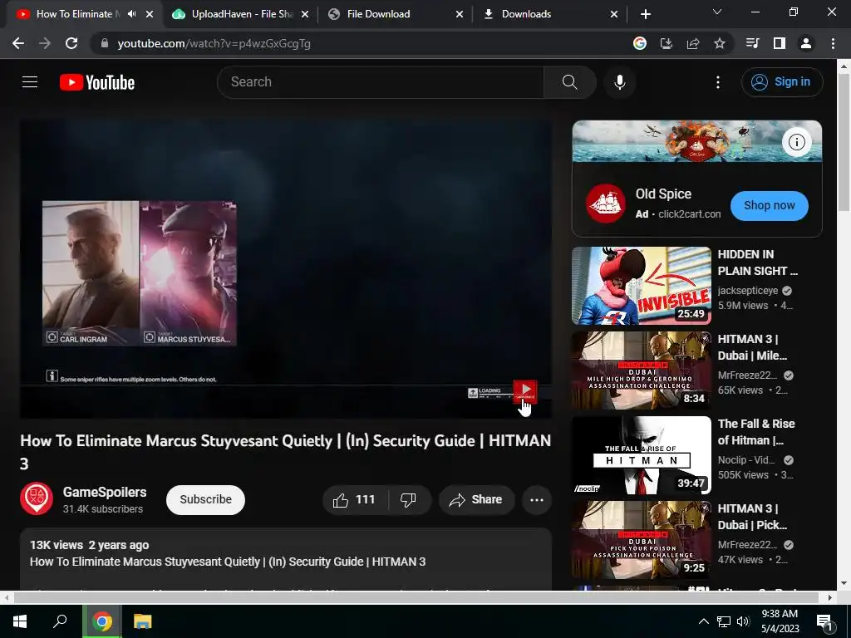851x638 pixels.
Task: Go to the YouTube home logo
Action: [x=97, y=82]
